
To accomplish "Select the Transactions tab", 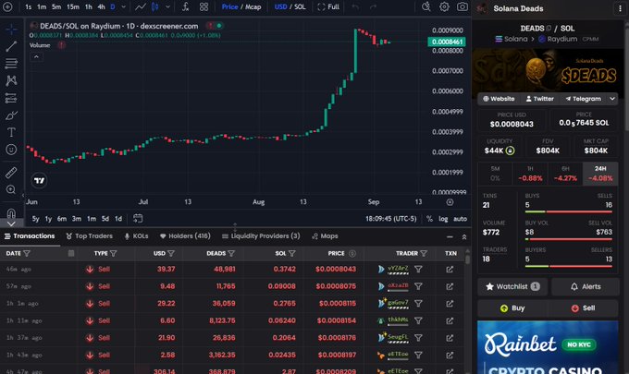I will tap(30, 236).
